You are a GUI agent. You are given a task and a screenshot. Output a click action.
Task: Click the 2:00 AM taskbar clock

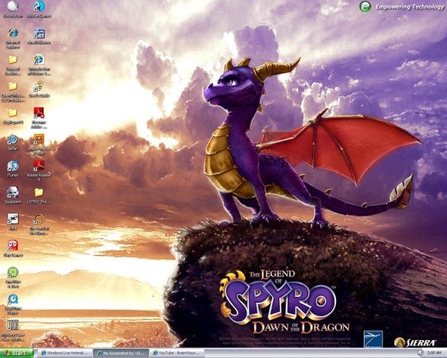tap(434, 353)
